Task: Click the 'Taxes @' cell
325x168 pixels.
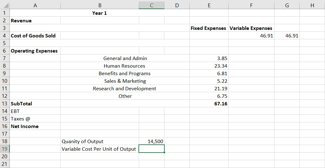Action: coord(35,119)
